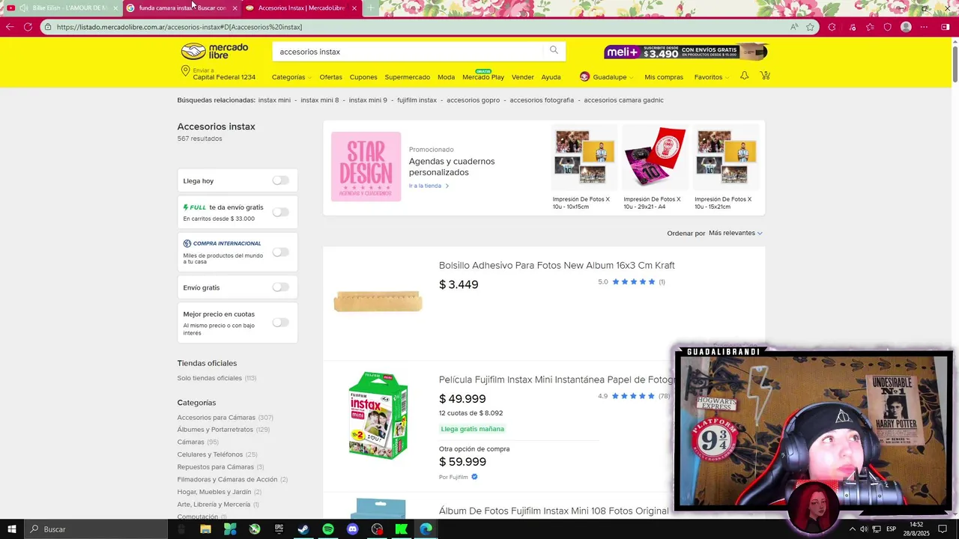Click related search fujifilm instax
The width and height of the screenshot is (959, 539).
click(417, 100)
